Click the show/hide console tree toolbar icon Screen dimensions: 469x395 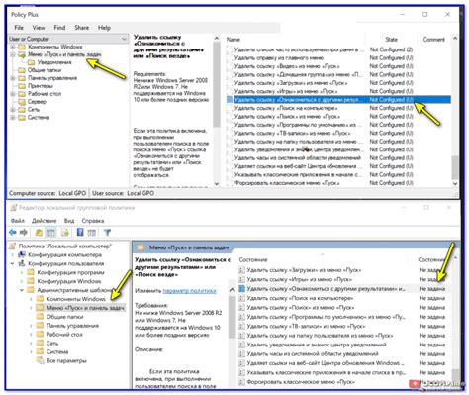[50, 233]
